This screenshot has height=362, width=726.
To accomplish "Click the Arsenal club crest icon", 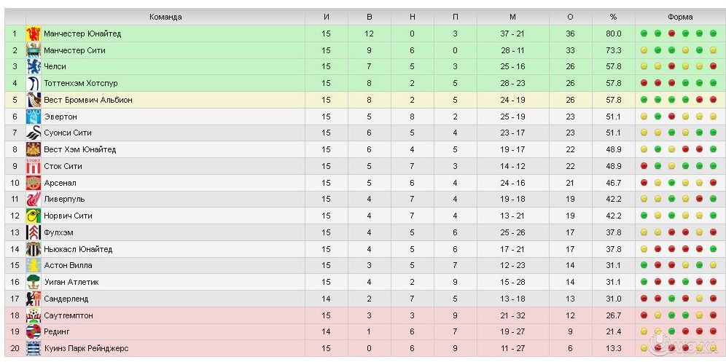I will click(x=33, y=183).
